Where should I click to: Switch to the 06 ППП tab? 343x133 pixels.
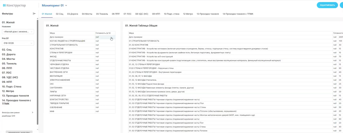point(116,14)
